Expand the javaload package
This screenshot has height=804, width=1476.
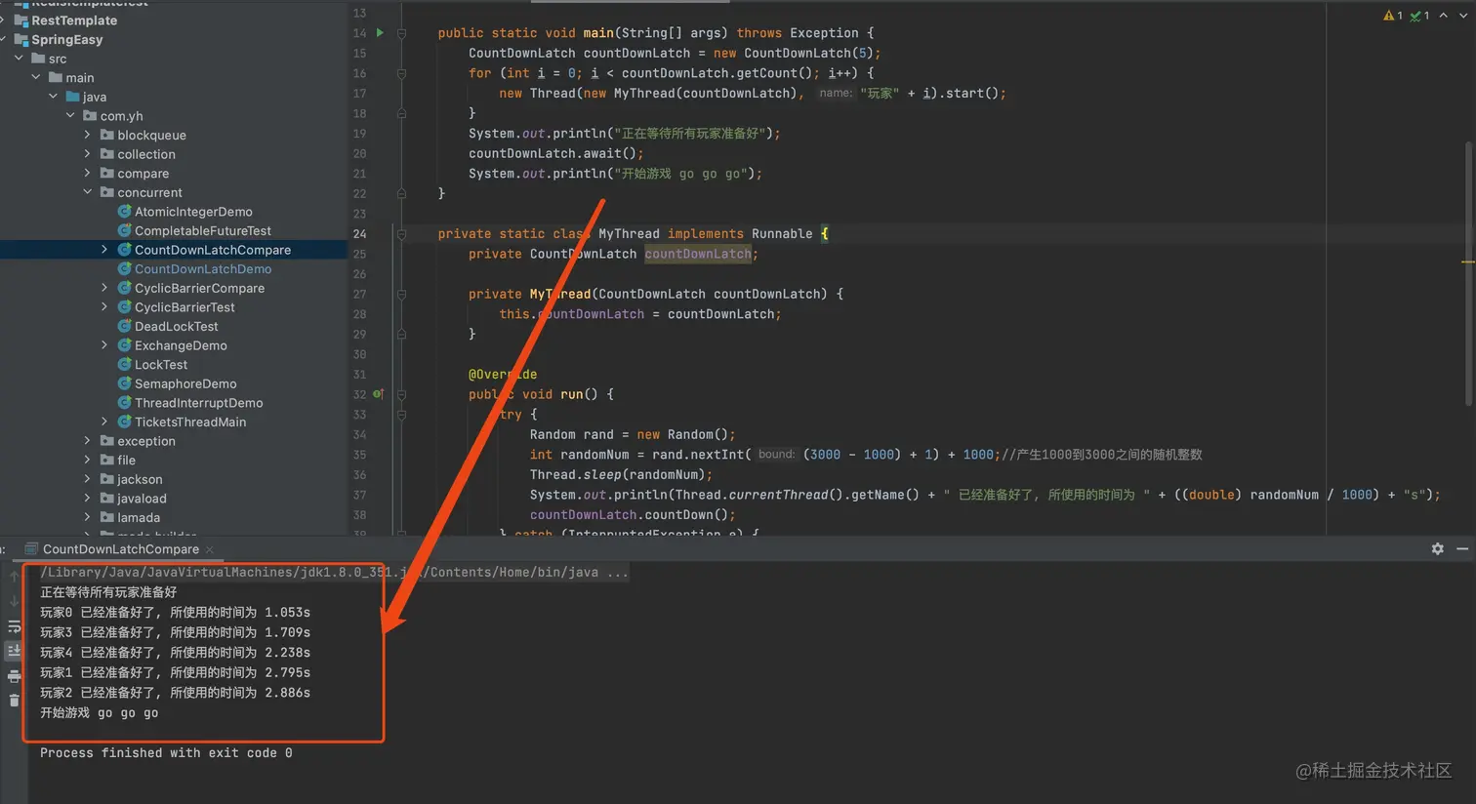click(88, 498)
